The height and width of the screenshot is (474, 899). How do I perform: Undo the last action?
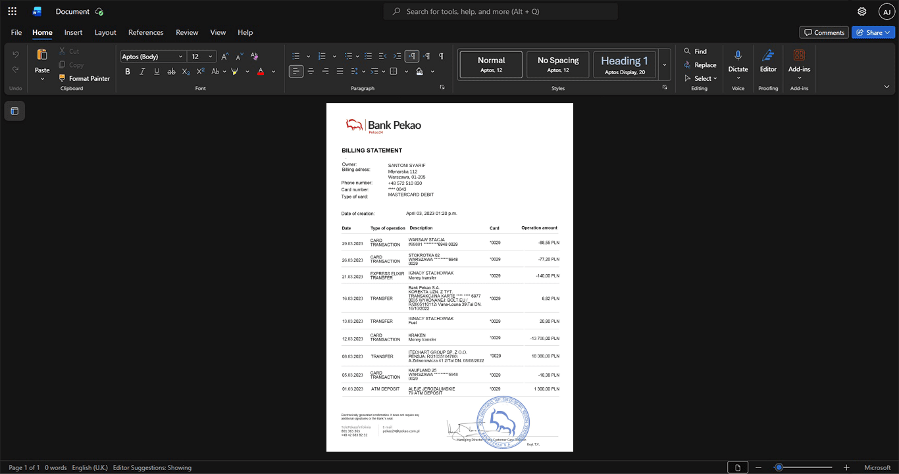[x=16, y=54]
